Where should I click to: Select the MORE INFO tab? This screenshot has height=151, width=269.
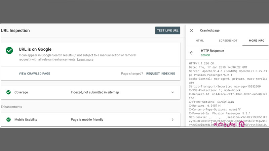(257, 41)
